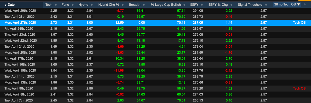Click the Fund column header label
Image resolution: width=311 pixels, height=103 pixels.
tap(65, 5)
